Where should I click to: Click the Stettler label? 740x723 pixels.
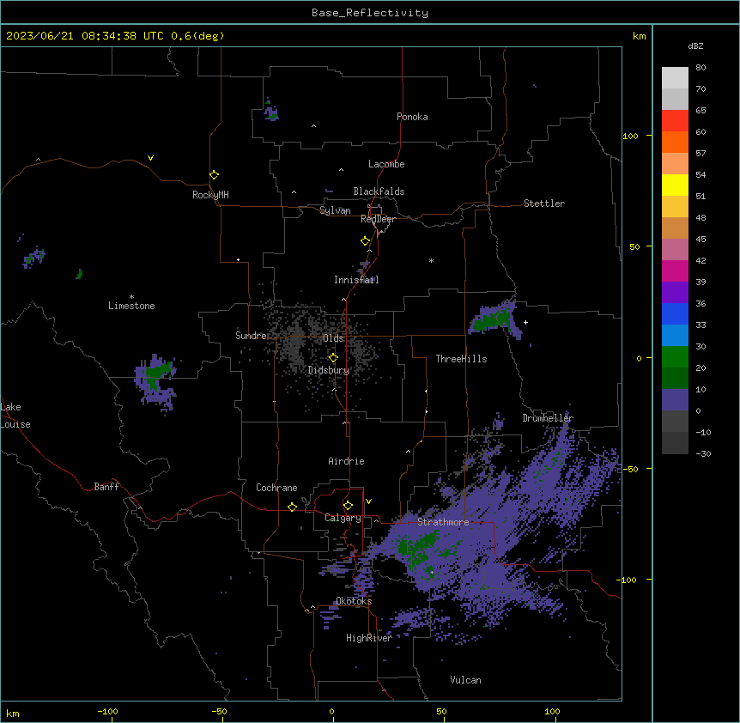click(544, 204)
